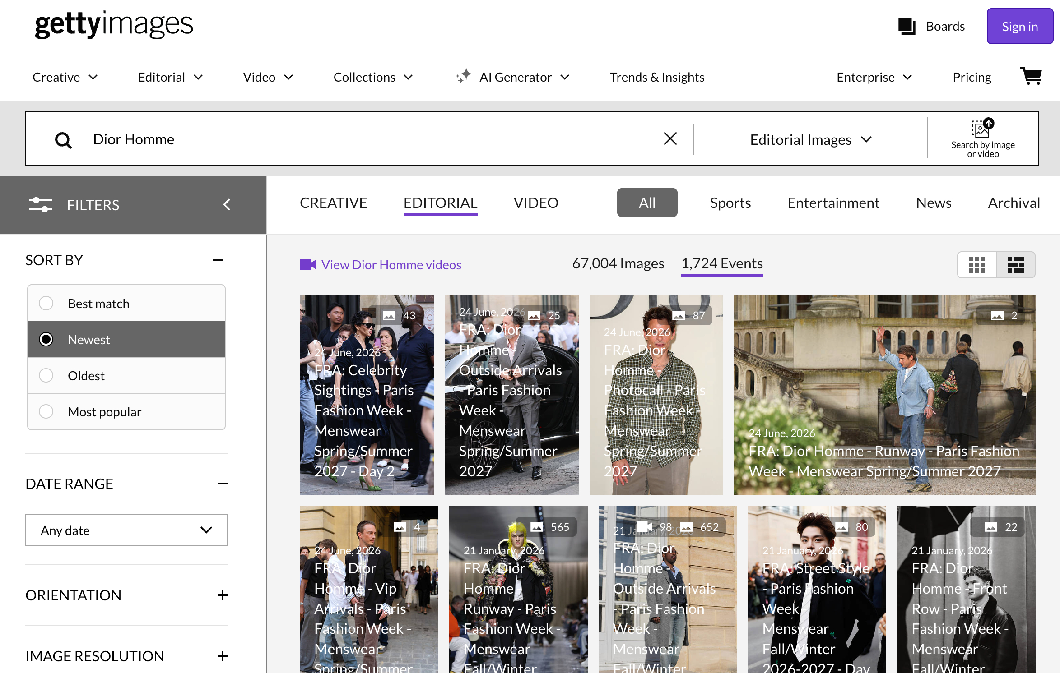Image resolution: width=1060 pixels, height=673 pixels.
Task: Open the Editorial Images search type dropdown
Action: coord(810,140)
